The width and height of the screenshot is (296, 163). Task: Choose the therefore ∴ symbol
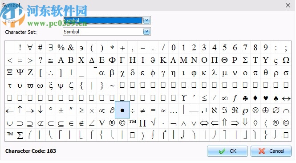click(x=50, y=73)
